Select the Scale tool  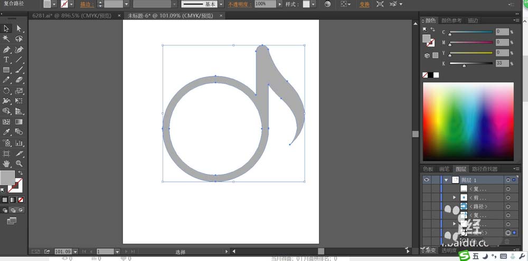pyautogui.click(x=19, y=91)
